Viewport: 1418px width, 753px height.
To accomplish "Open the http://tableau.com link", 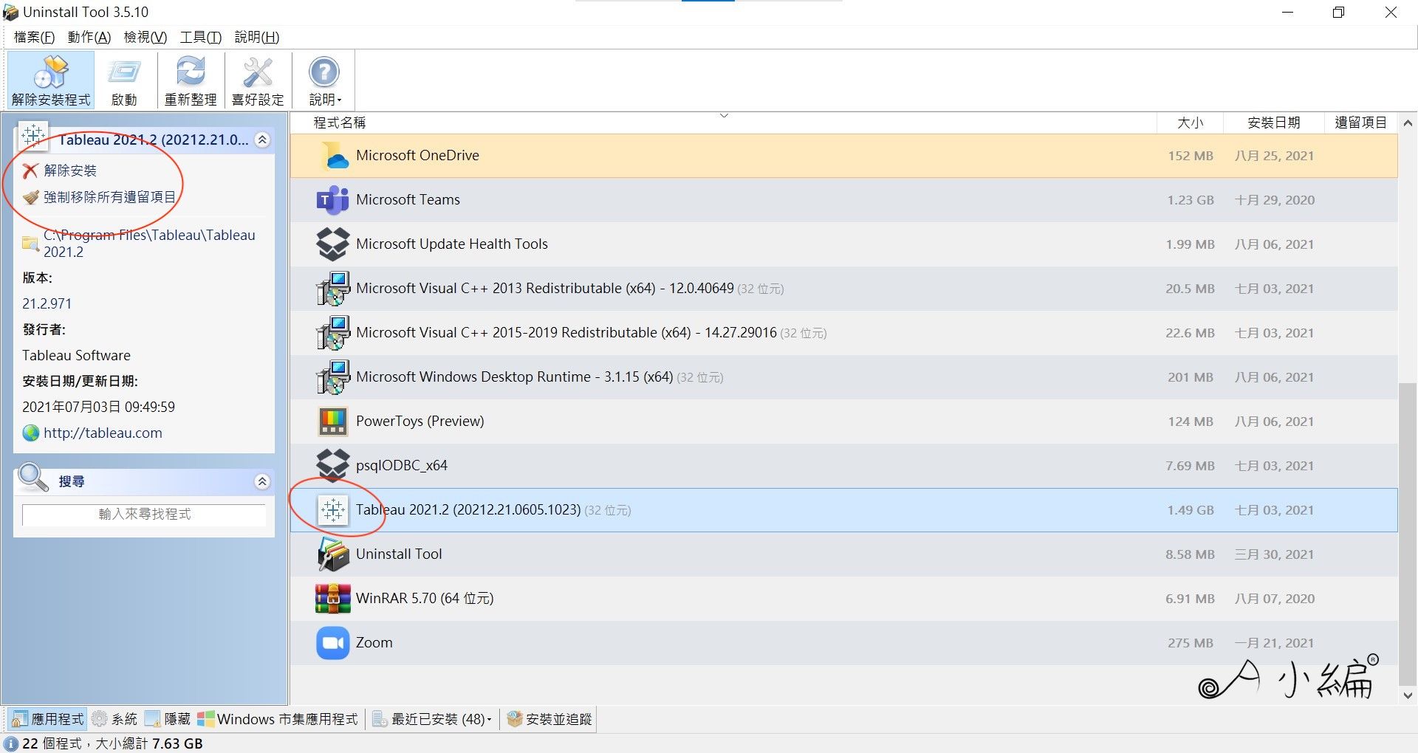I will point(103,433).
